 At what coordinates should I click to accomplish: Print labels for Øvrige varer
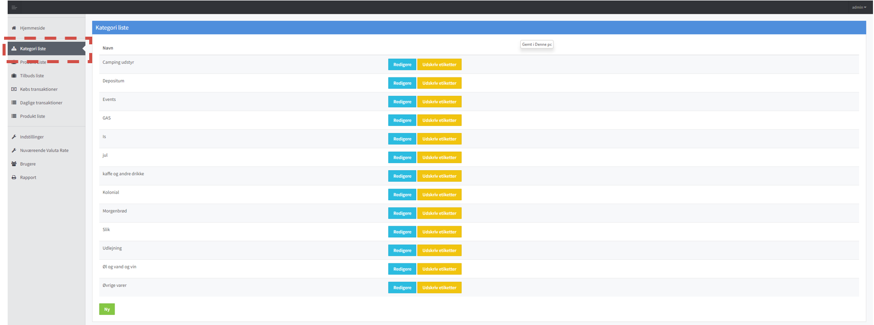[x=439, y=288]
